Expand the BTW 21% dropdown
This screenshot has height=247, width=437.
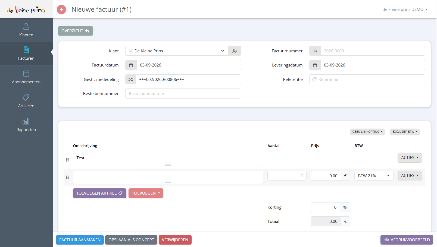[x=374, y=176]
